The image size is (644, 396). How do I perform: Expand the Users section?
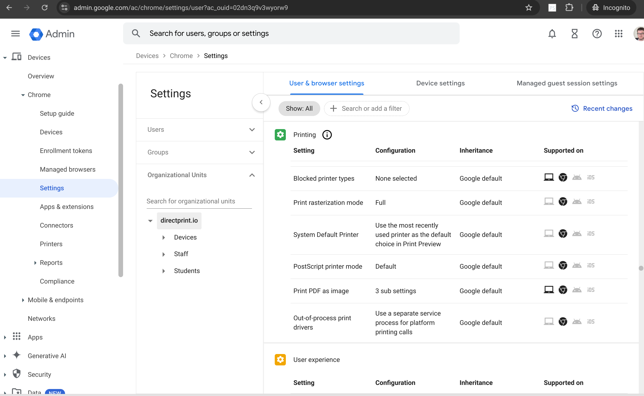click(199, 130)
